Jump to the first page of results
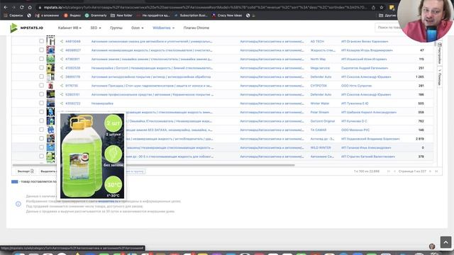This screenshot has width=454, height=255. click(x=389, y=171)
